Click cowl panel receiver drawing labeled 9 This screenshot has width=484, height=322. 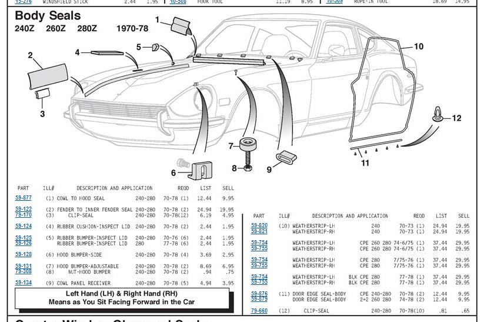coord(286,157)
